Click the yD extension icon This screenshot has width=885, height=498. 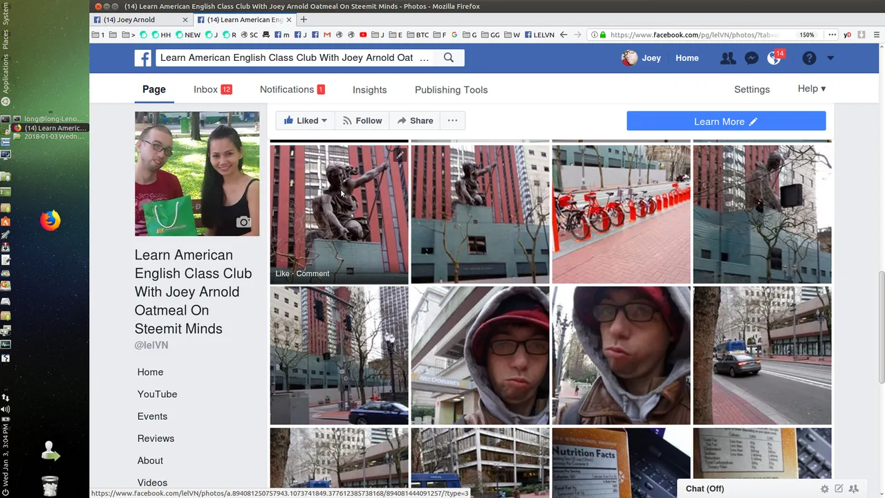point(848,35)
